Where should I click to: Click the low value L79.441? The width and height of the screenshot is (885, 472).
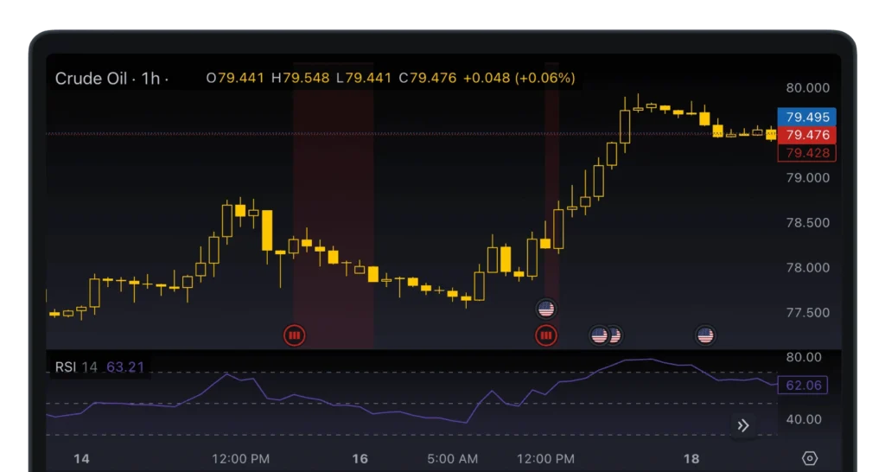[364, 78]
